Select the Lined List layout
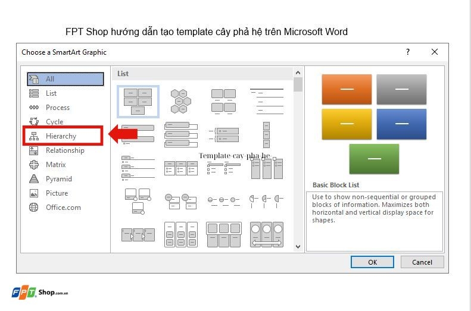This screenshot has width=471, height=311. coord(266,102)
